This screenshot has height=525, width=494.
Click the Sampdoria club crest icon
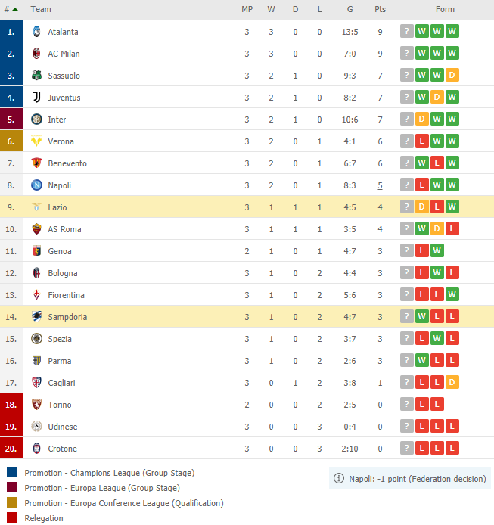36,317
